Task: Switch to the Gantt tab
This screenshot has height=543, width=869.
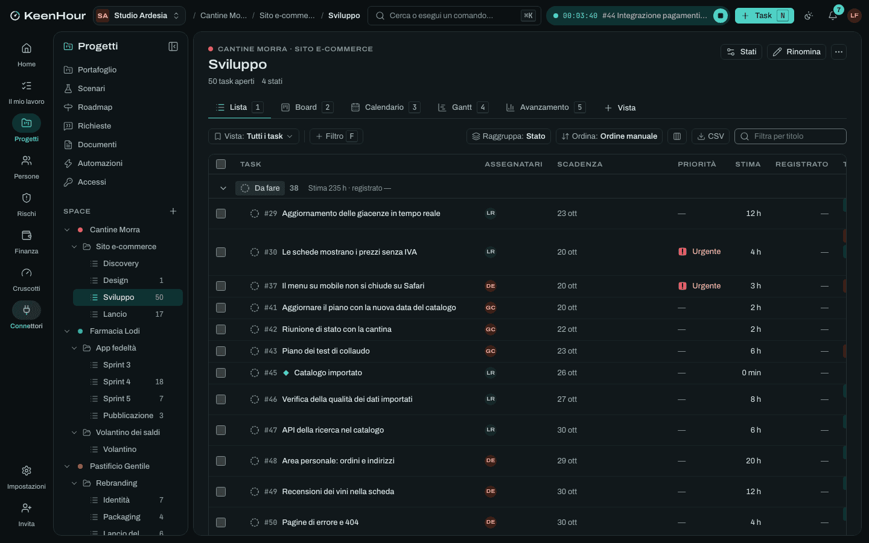Action: [x=462, y=107]
